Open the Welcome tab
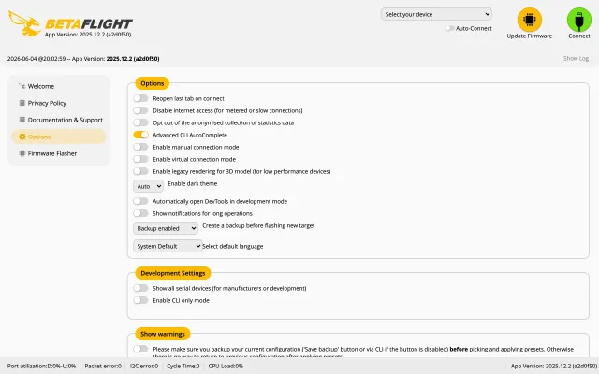 click(x=58, y=86)
